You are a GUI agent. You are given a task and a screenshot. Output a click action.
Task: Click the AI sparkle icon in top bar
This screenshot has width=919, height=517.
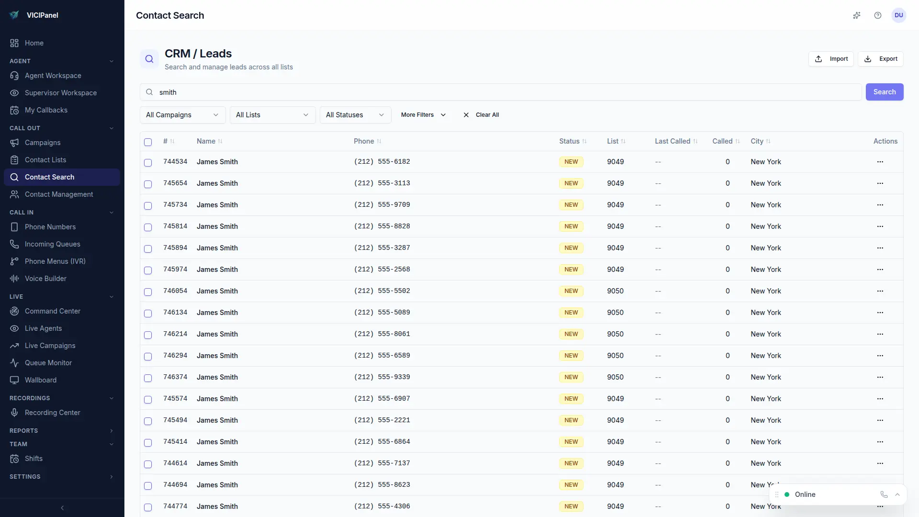[857, 15]
